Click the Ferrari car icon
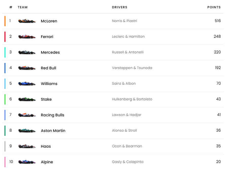 (27, 37)
